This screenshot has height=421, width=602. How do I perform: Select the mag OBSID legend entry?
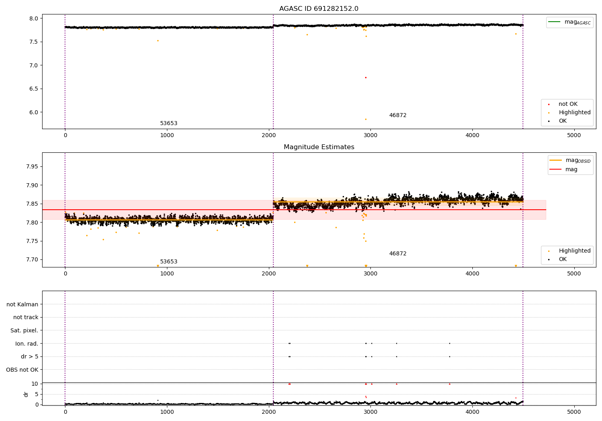point(570,160)
